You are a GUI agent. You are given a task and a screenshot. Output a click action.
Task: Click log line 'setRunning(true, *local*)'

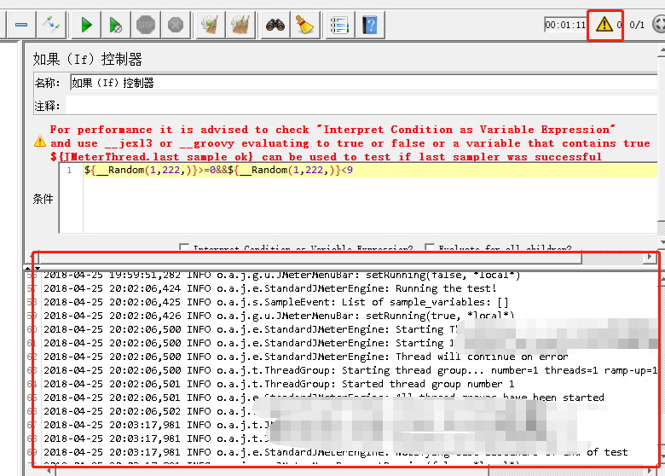coord(279,316)
